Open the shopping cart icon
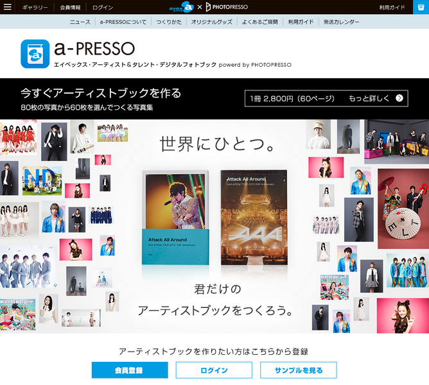The height and width of the screenshot is (385, 429). [421, 7]
